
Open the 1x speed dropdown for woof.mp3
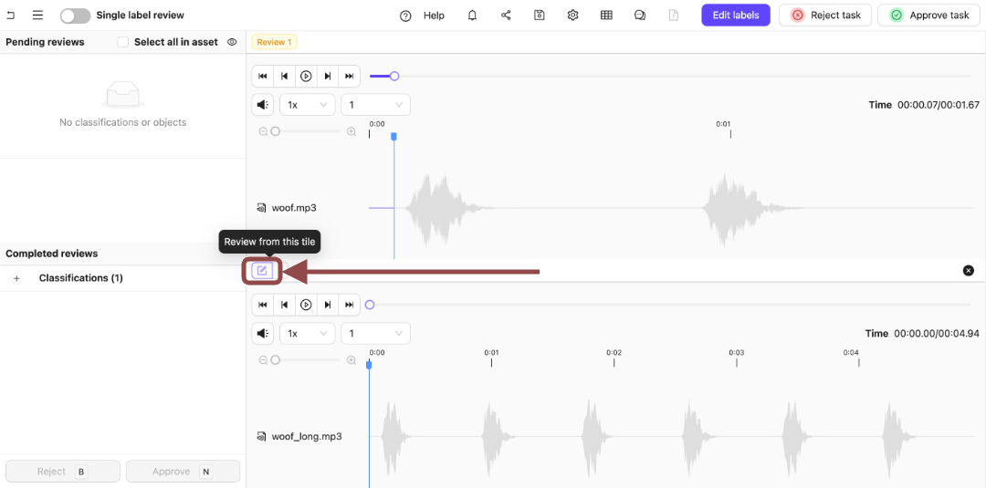point(308,105)
